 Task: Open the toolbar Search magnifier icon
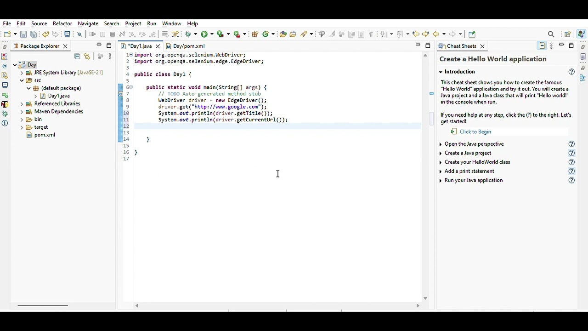point(551,34)
